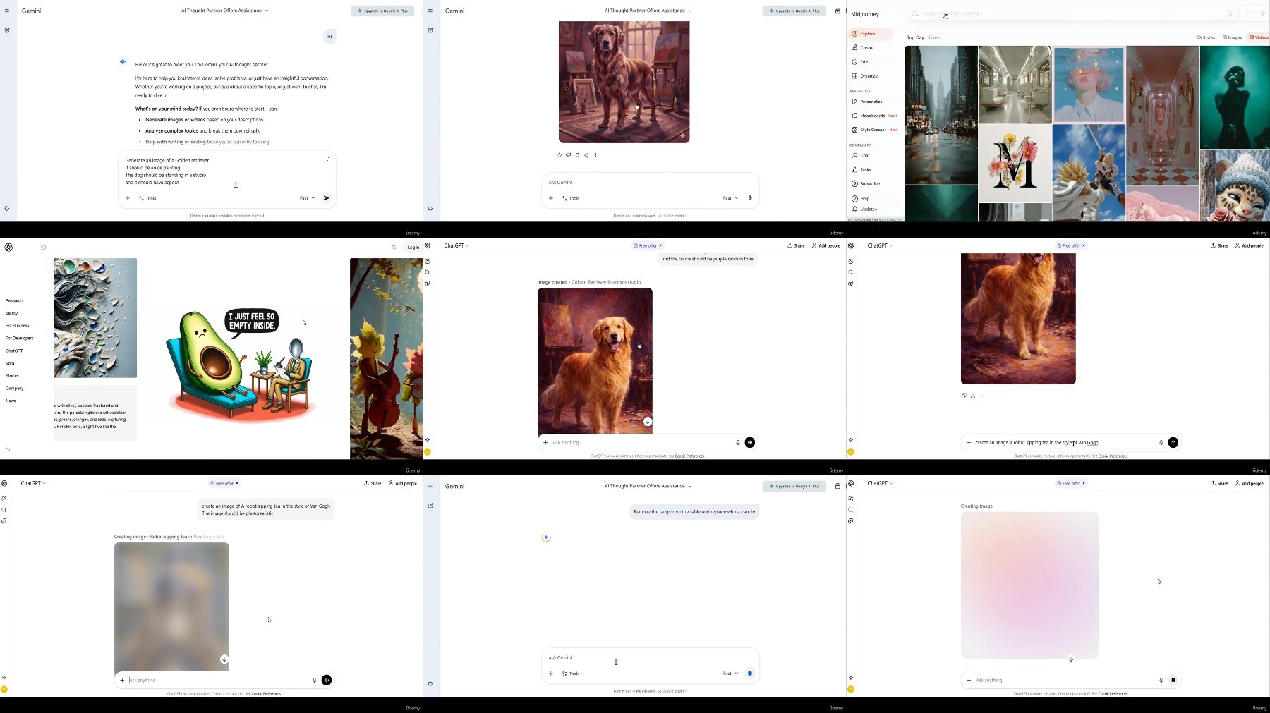Open ChatGPT model dropdown in pink 'Creating Image' window

click(x=880, y=484)
